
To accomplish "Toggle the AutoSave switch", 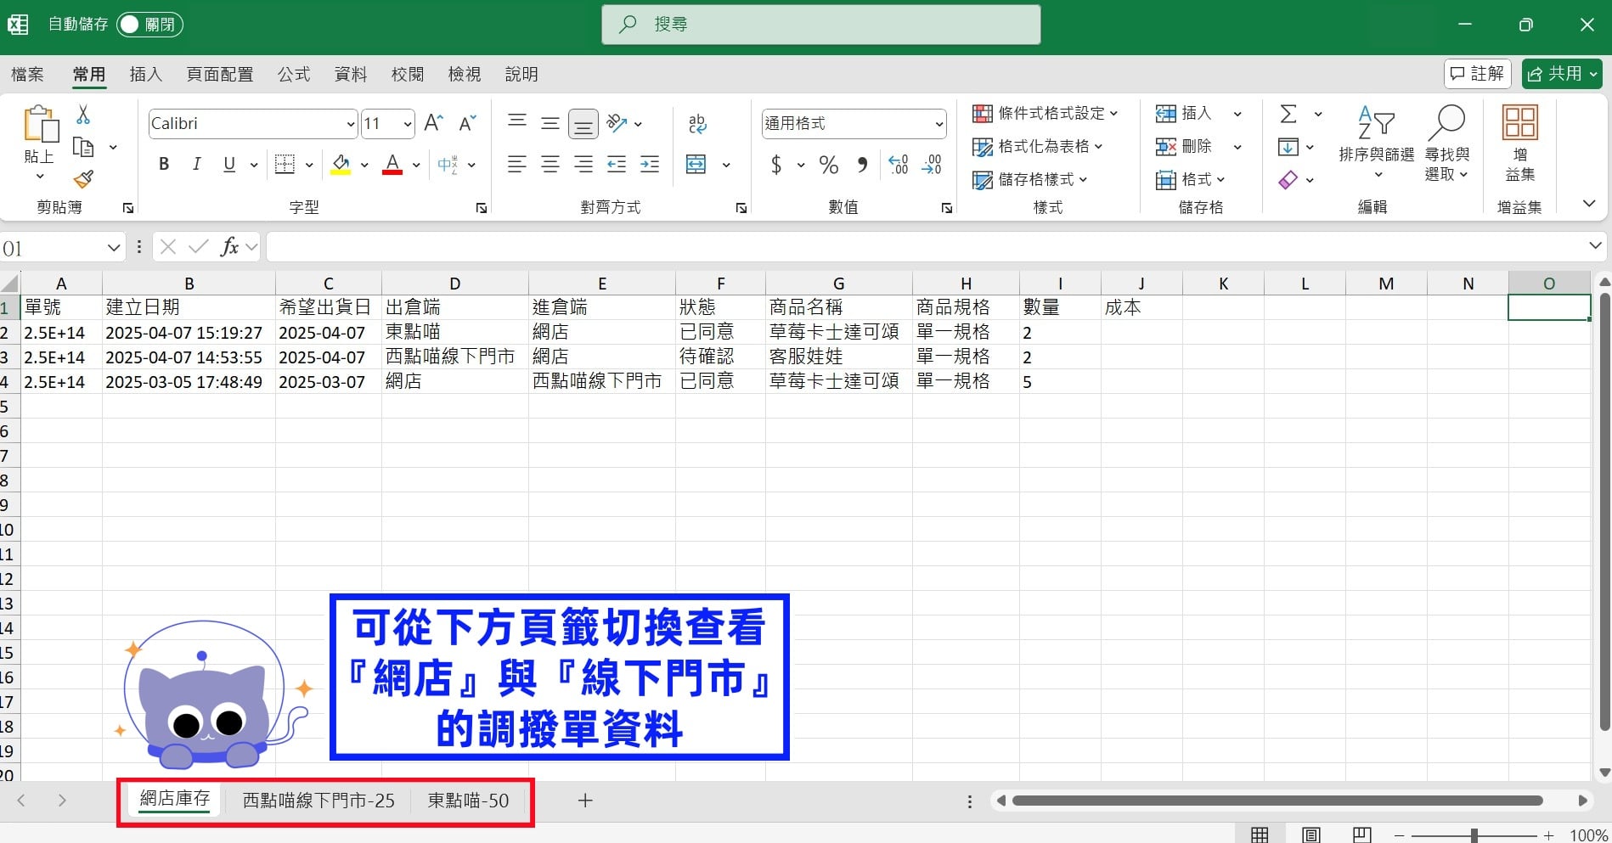I will click(149, 25).
